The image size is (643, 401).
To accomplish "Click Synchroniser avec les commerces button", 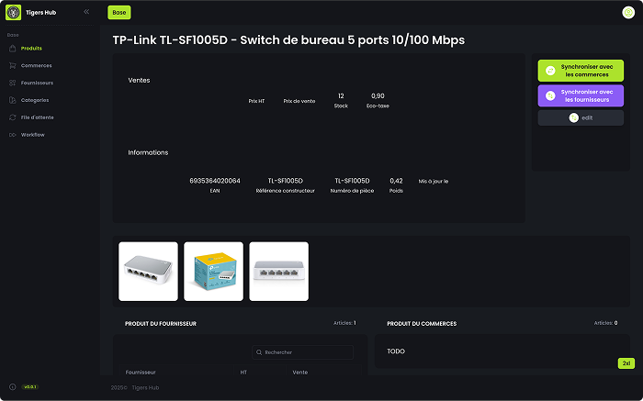I will [581, 71].
